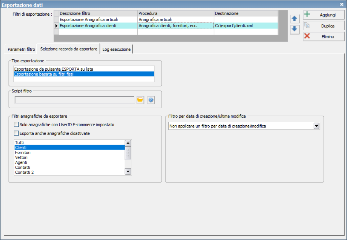This screenshot has width=347, height=240.
Task: Browse for script file with folder icon
Action: [140, 100]
